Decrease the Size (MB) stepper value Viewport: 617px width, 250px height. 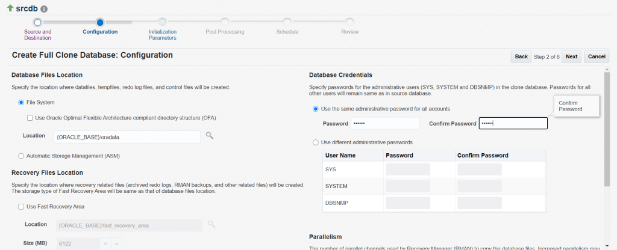coord(116,244)
